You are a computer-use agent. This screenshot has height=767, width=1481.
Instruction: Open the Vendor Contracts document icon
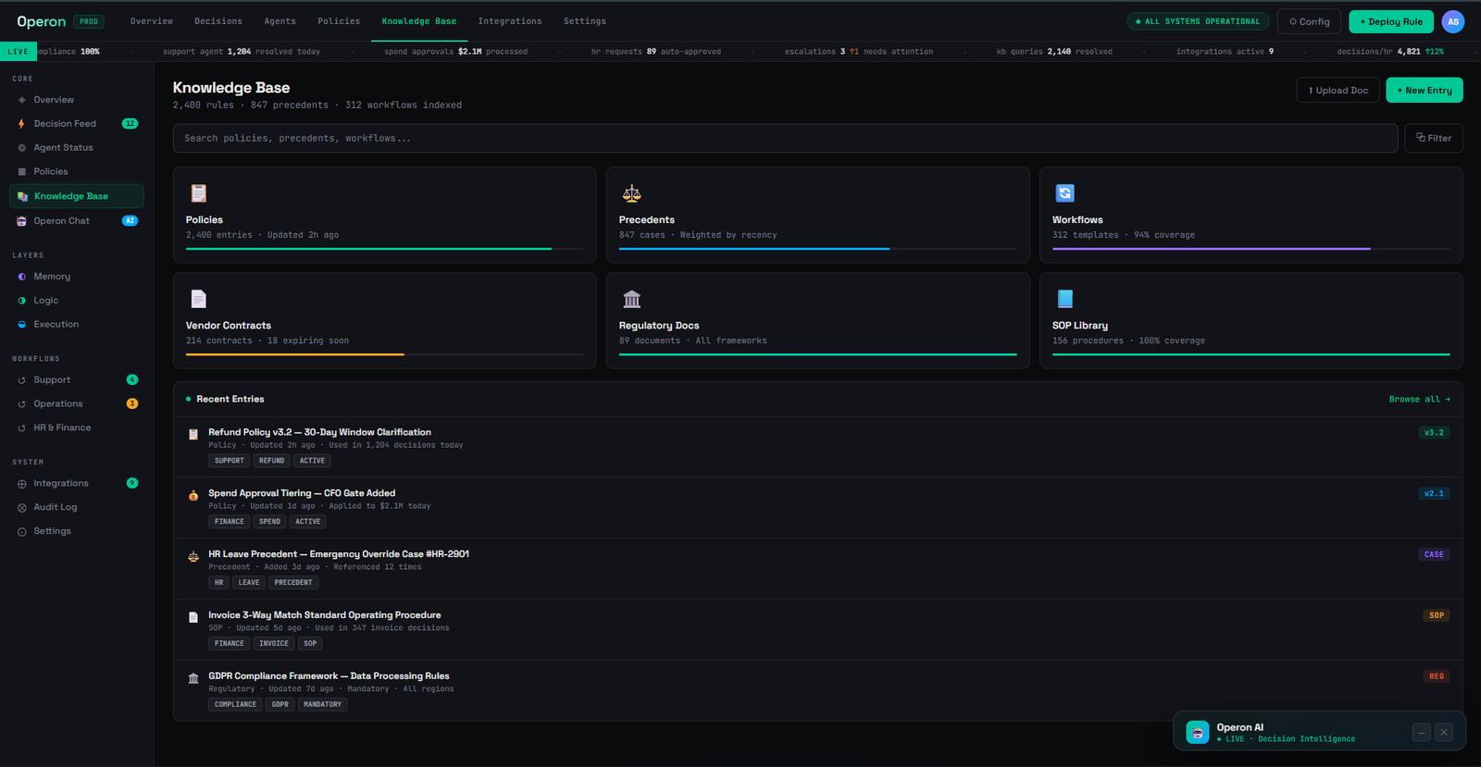click(198, 299)
